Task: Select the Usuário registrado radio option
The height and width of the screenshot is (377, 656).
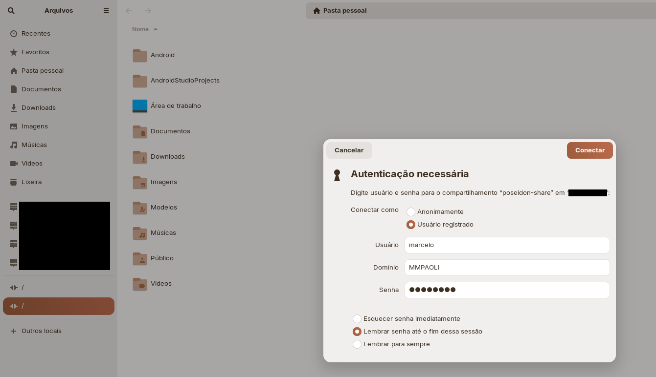Action: (x=411, y=225)
